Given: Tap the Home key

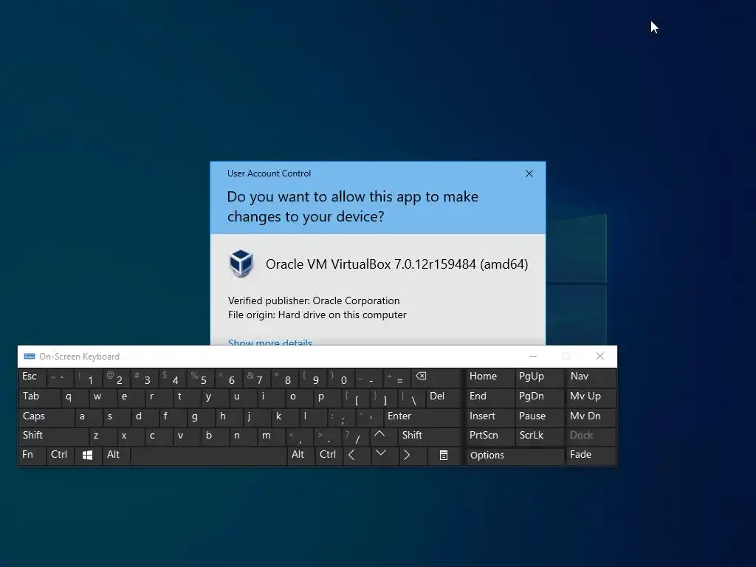Looking at the screenshot, I should [490, 377].
